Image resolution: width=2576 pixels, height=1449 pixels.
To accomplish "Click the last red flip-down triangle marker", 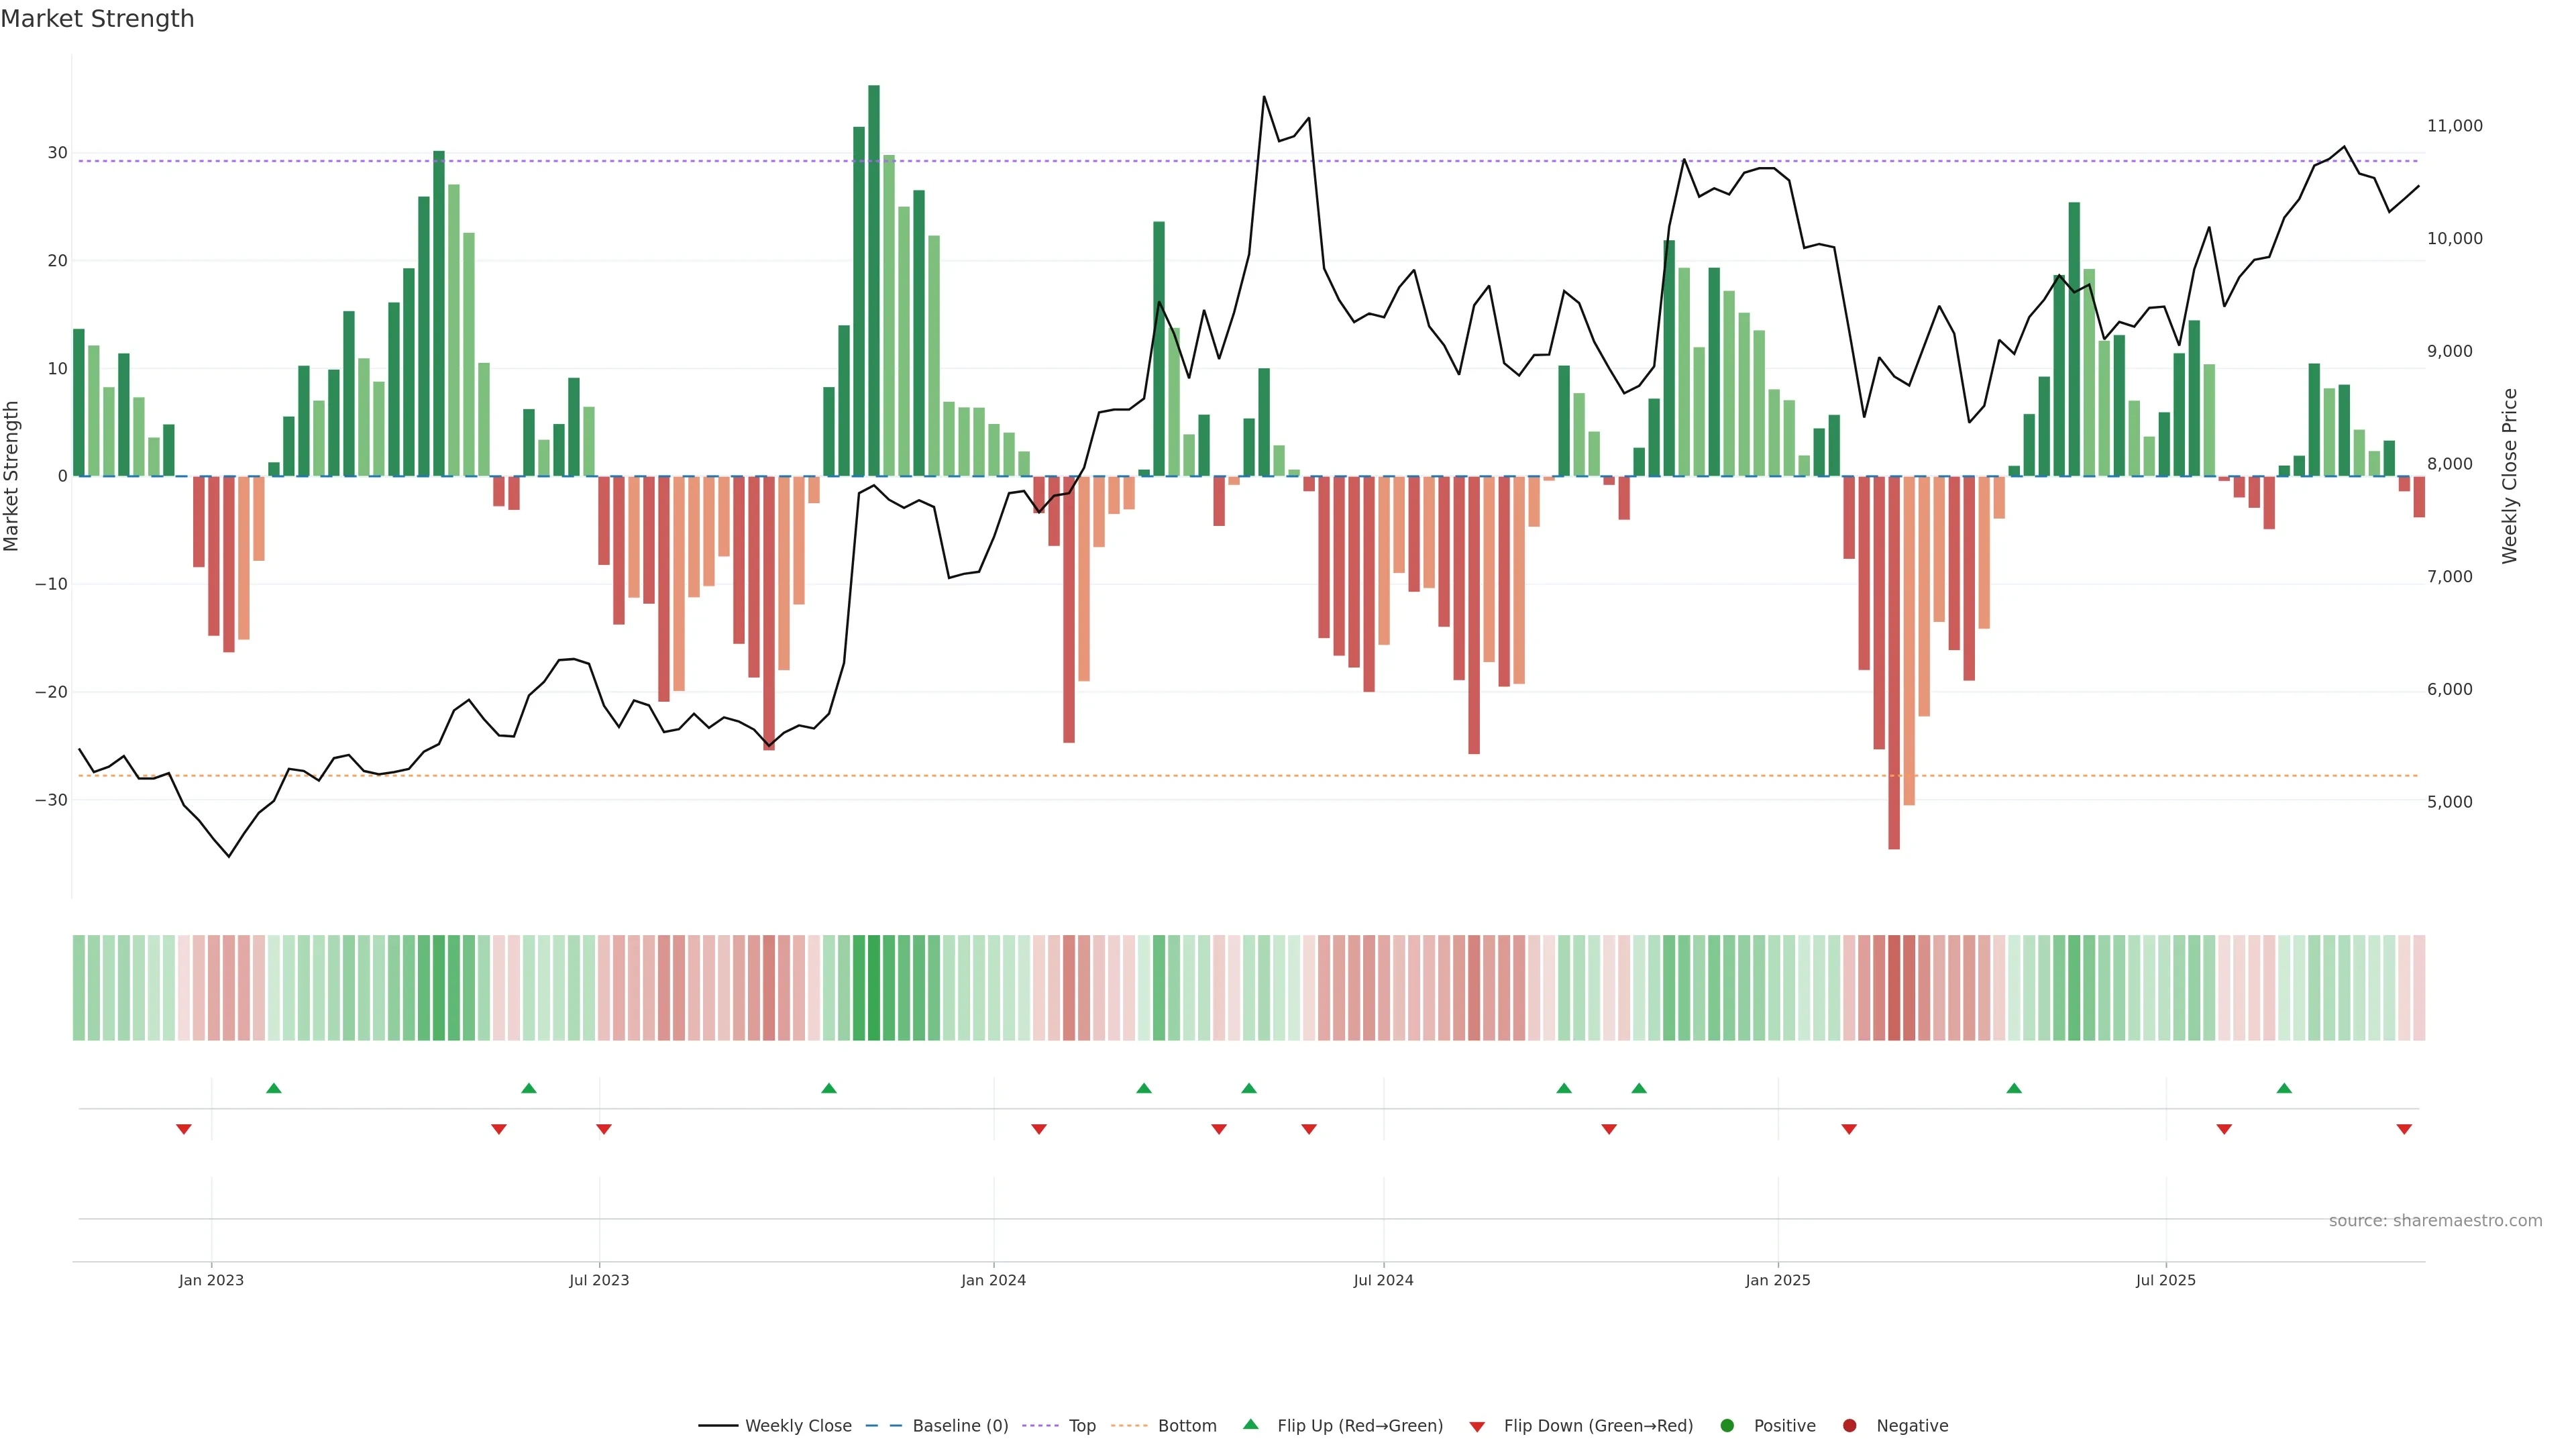I will 2404,1129.
